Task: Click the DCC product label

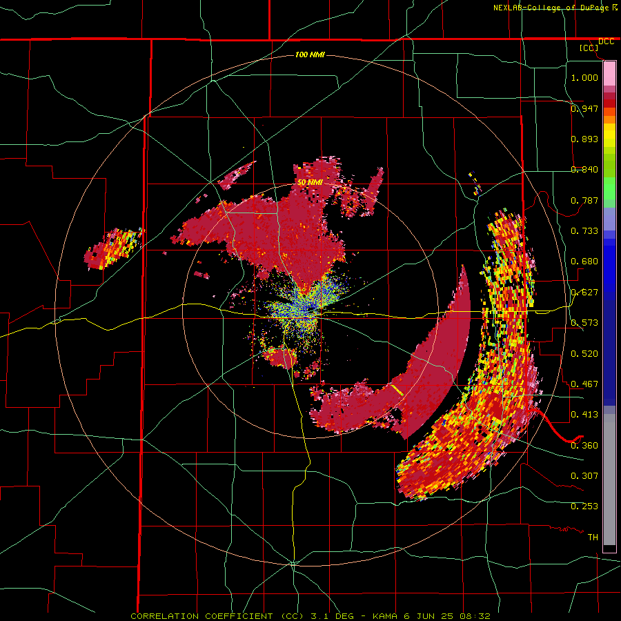Action: (x=606, y=41)
